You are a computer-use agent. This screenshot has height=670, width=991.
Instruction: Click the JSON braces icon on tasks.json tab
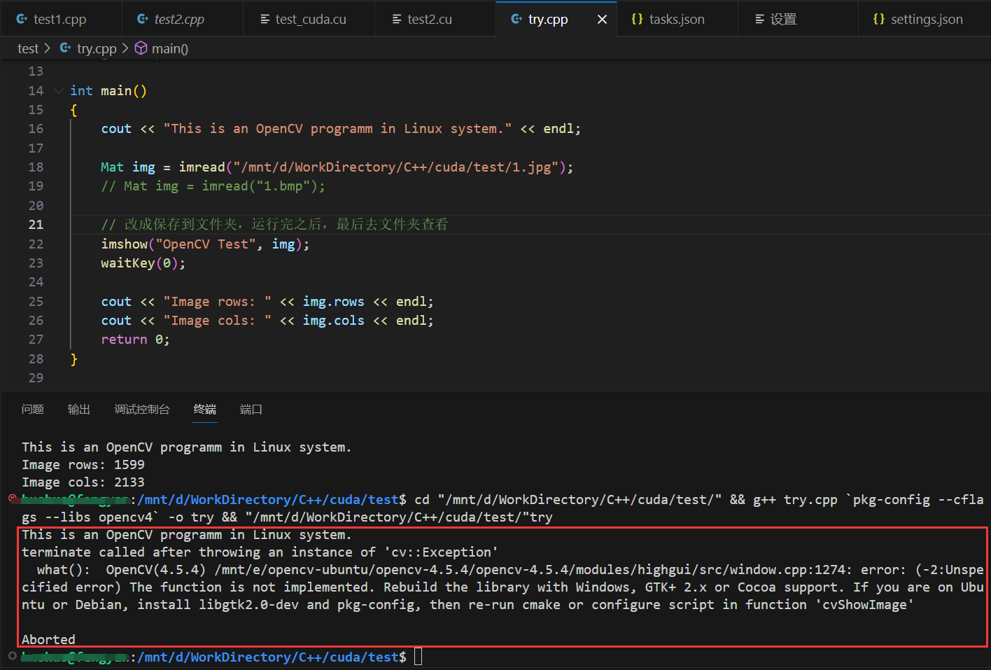tap(638, 19)
